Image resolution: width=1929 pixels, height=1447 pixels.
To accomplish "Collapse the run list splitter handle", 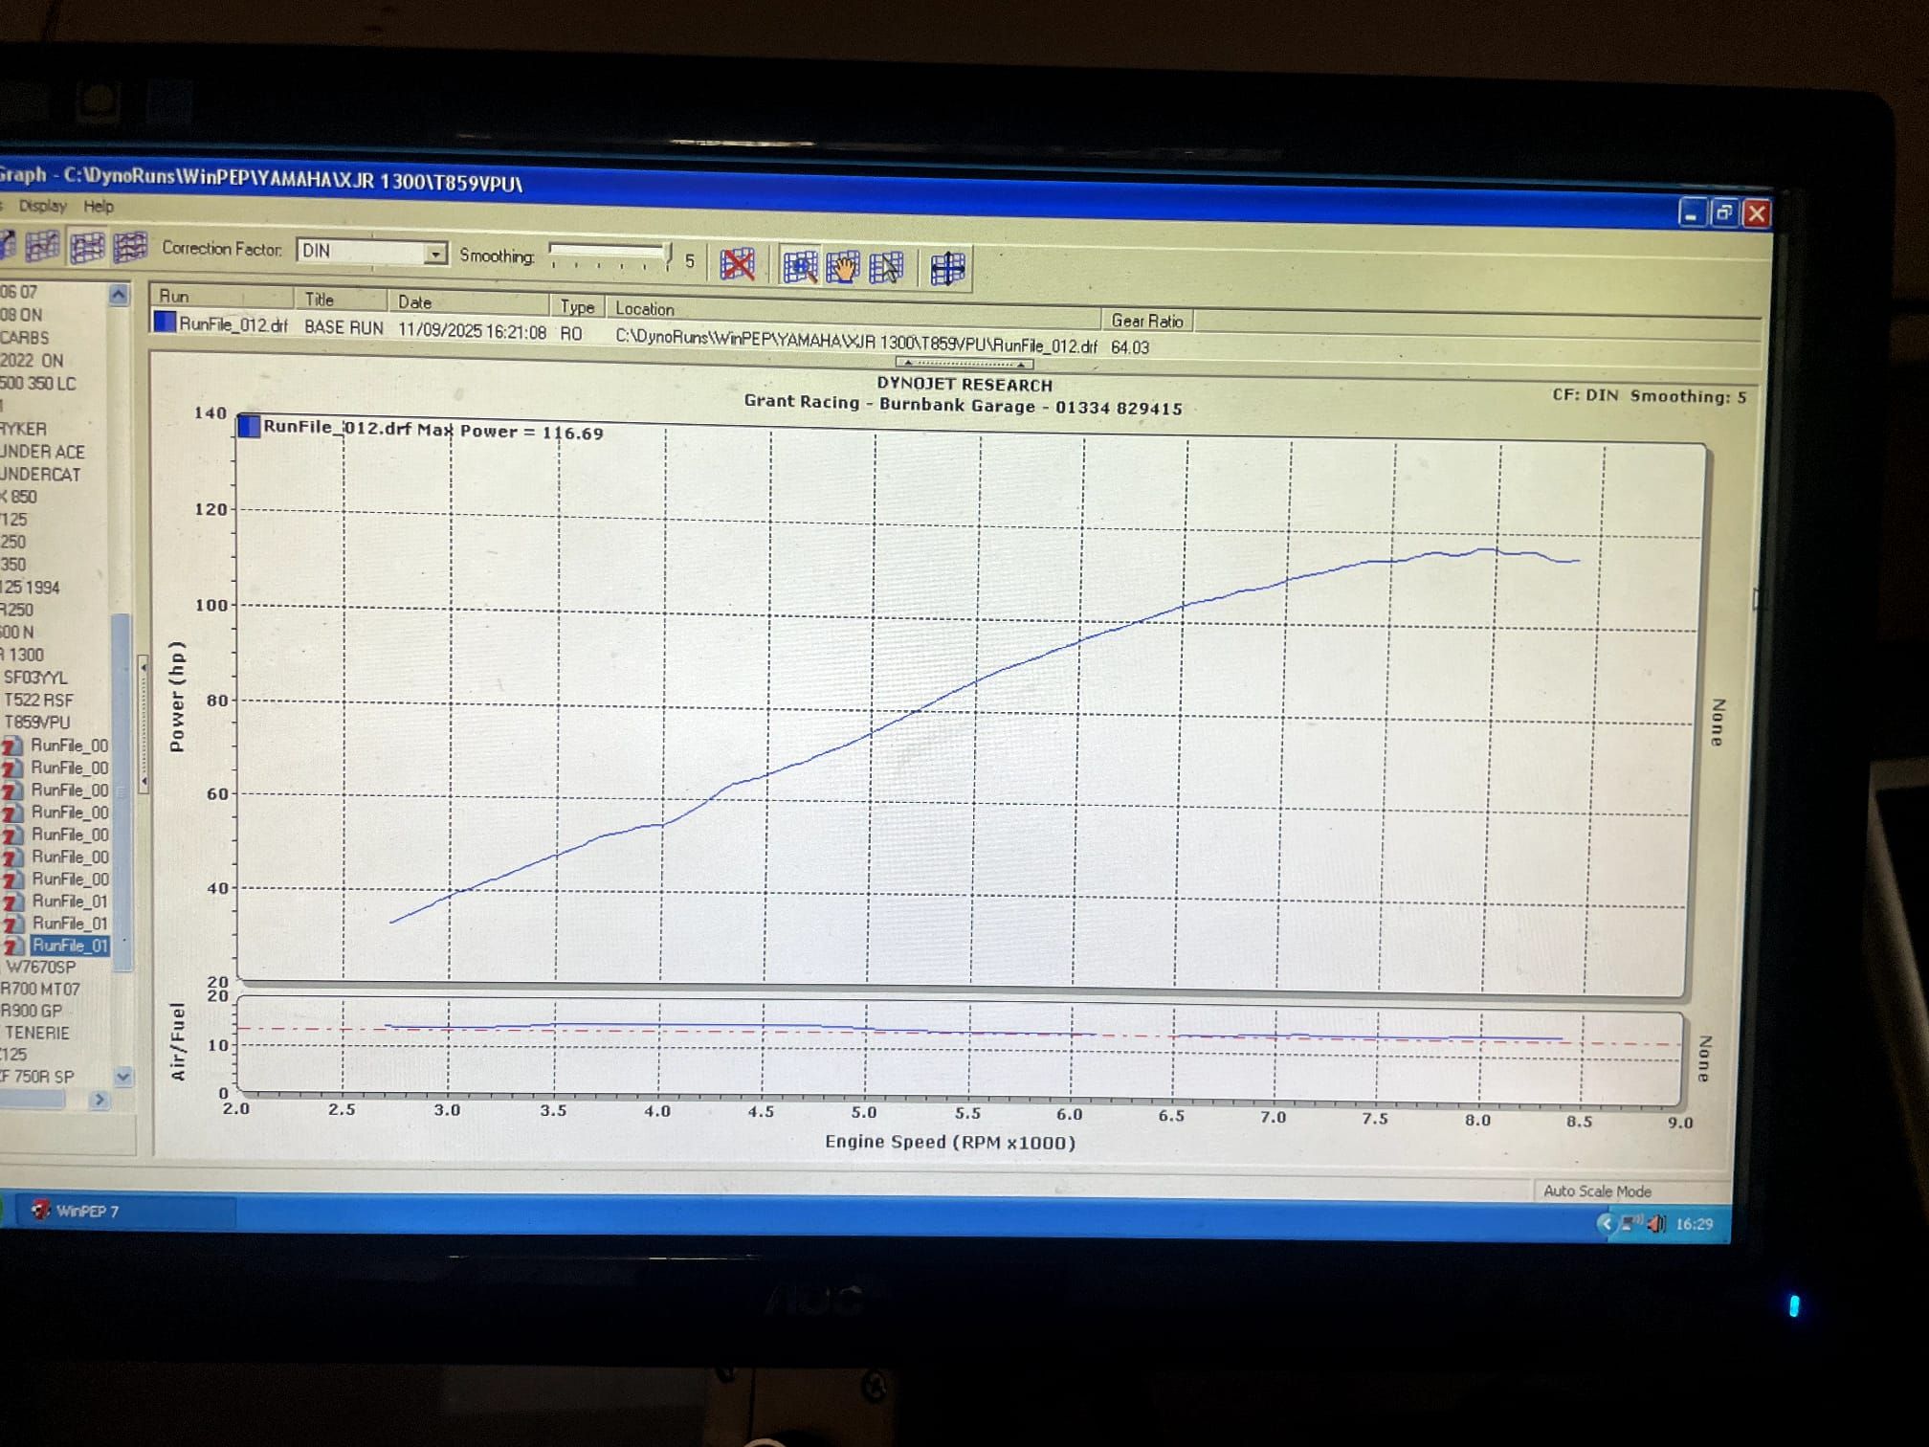I will pyautogui.click(x=964, y=364).
